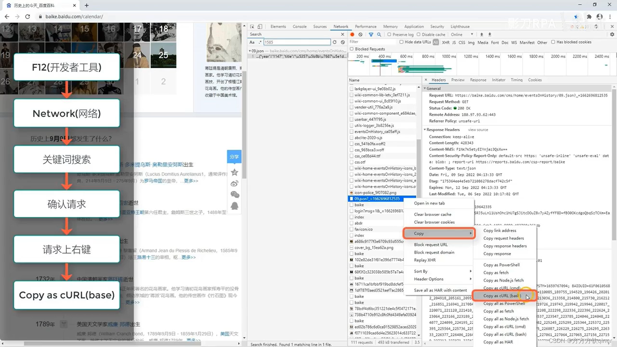Image resolution: width=617 pixels, height=347 pixels.
Task: Open a new browser tab
Action: 87,5
